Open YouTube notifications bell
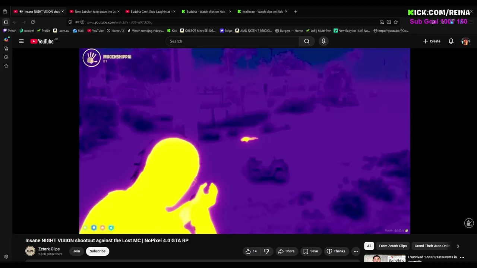477x268 pixels. pyautogui.click(x=451, y=41)
